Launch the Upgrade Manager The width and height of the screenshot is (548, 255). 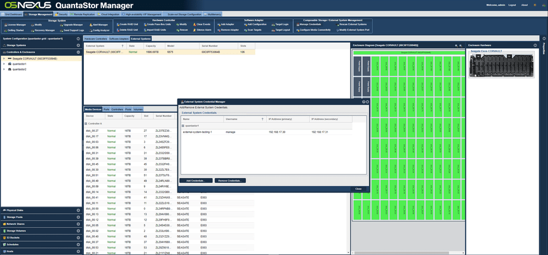(x=71, y=25)
